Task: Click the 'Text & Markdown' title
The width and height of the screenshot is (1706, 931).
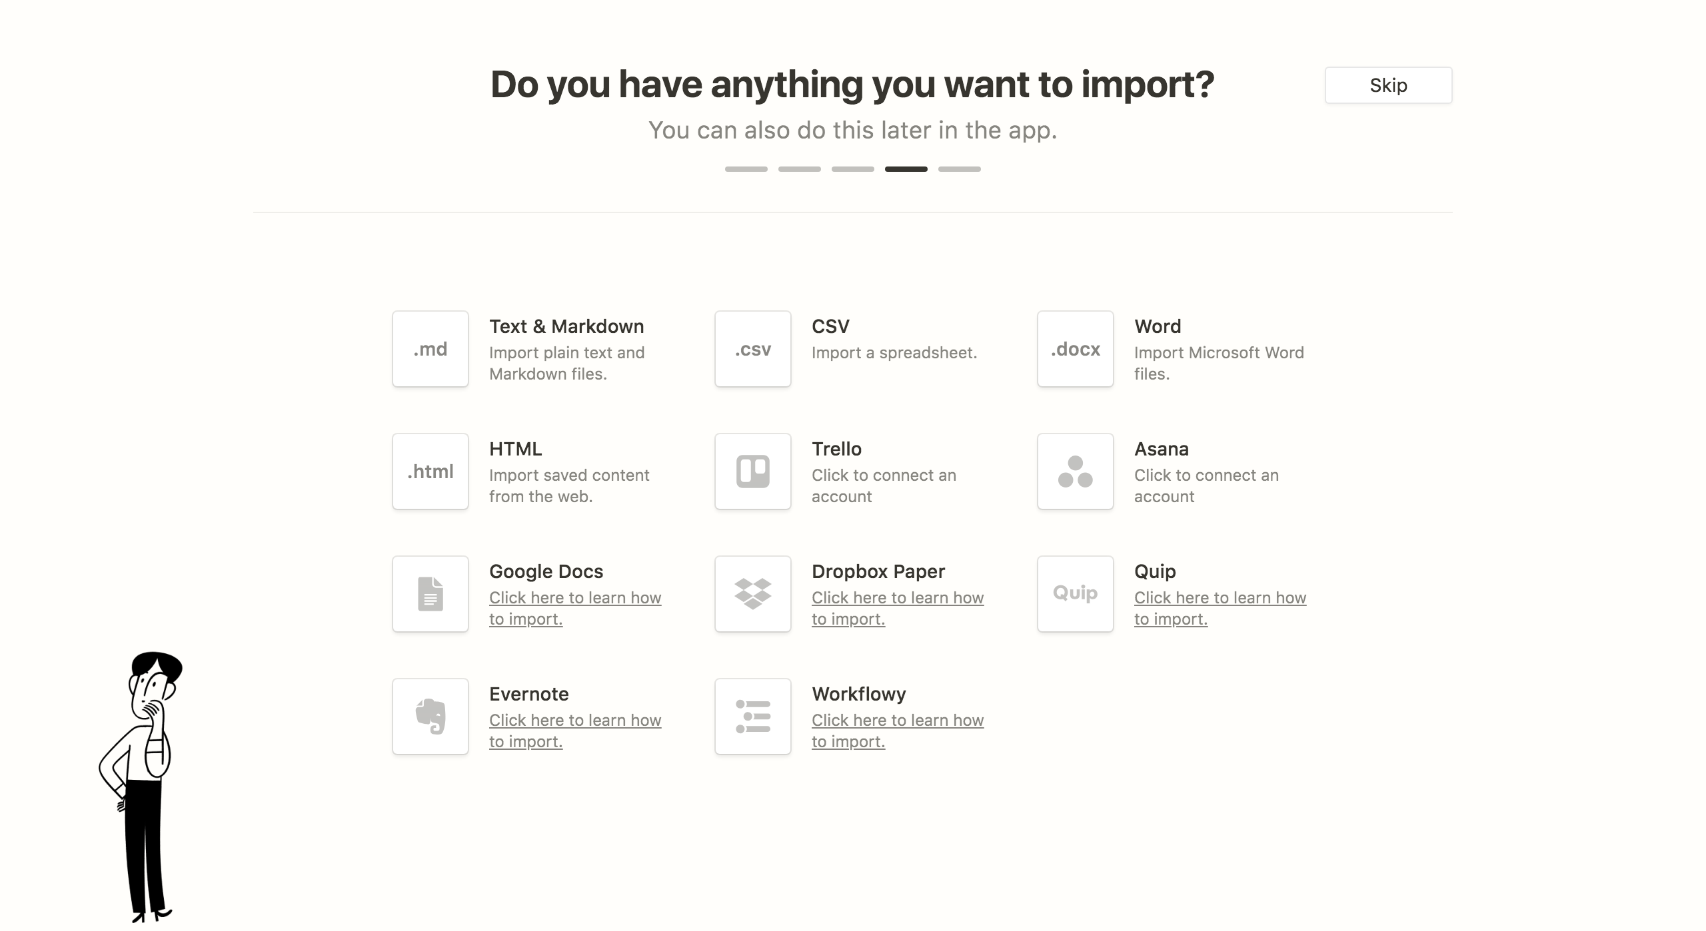Action: click(x=566, y=326)
